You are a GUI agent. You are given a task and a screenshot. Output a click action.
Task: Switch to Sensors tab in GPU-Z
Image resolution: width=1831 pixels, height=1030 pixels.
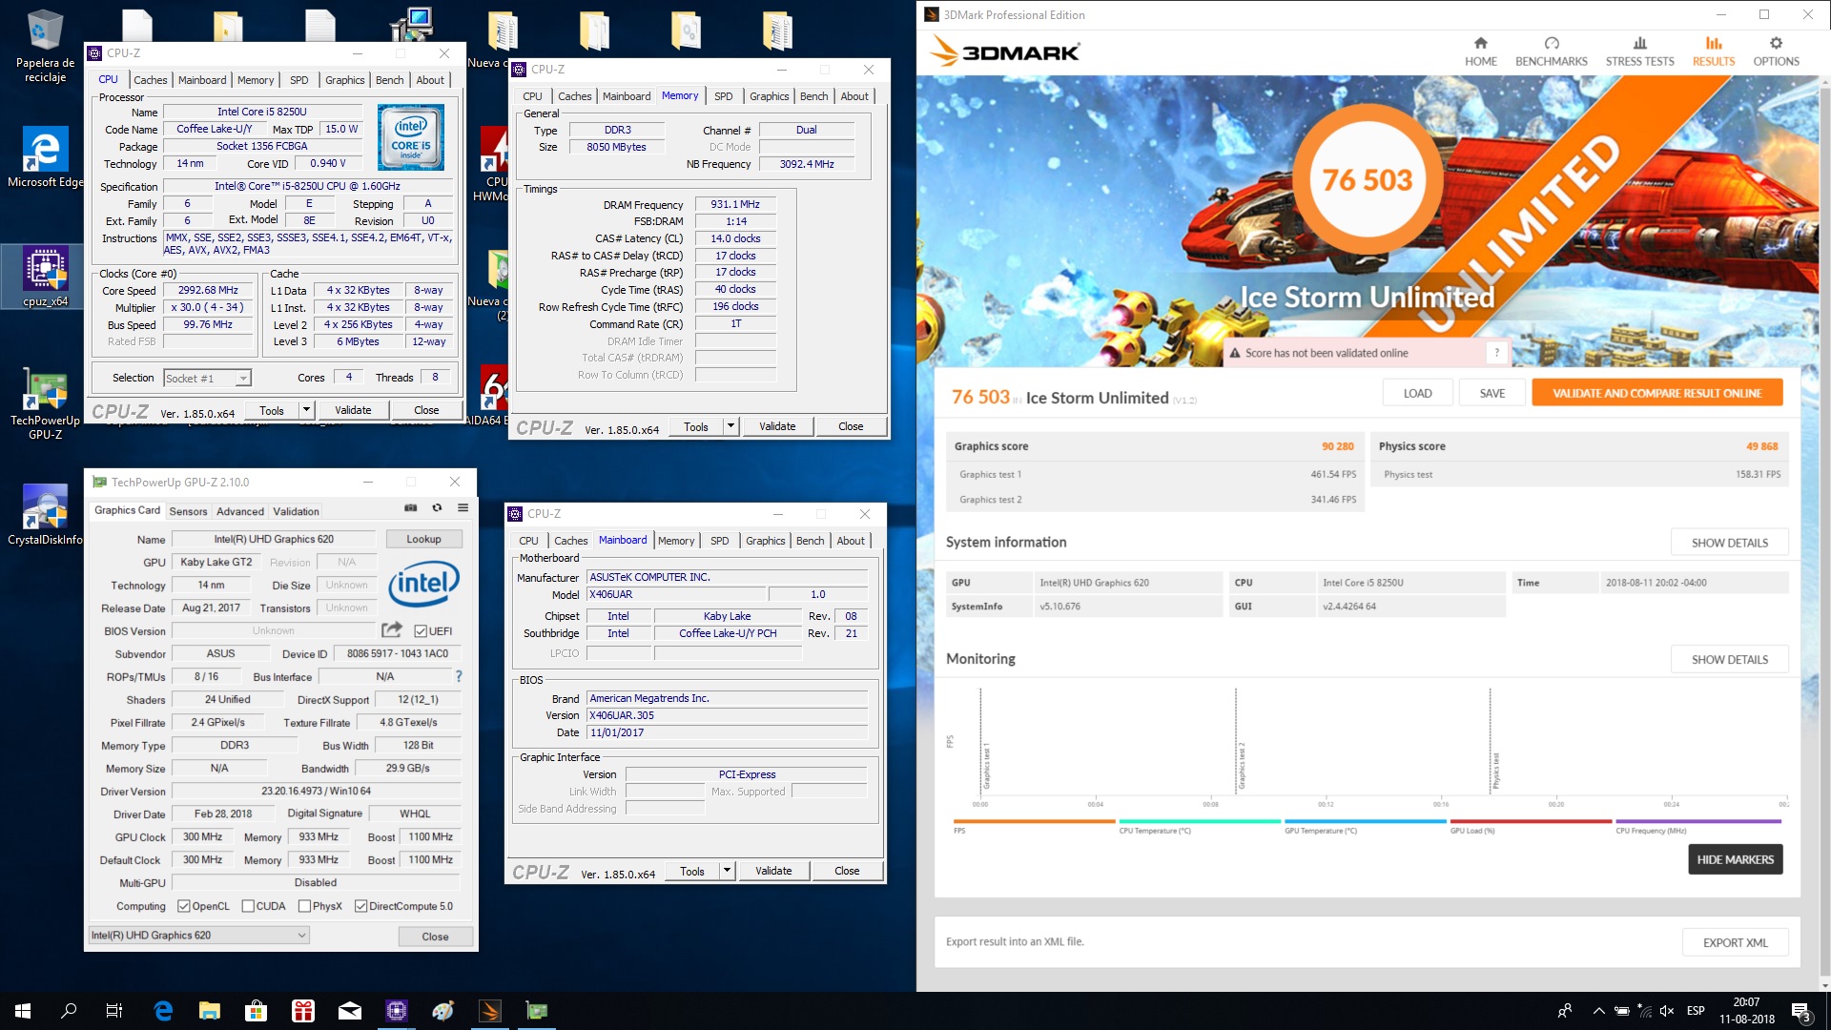tap(188, 511)
